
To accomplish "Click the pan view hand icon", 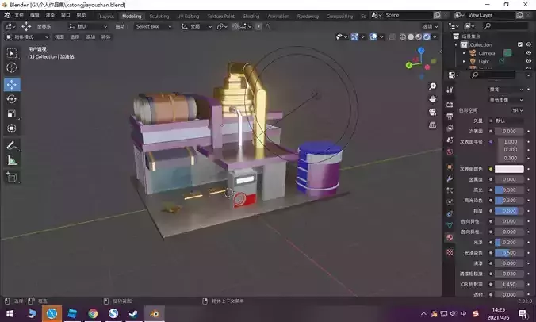I will point(432,99).
